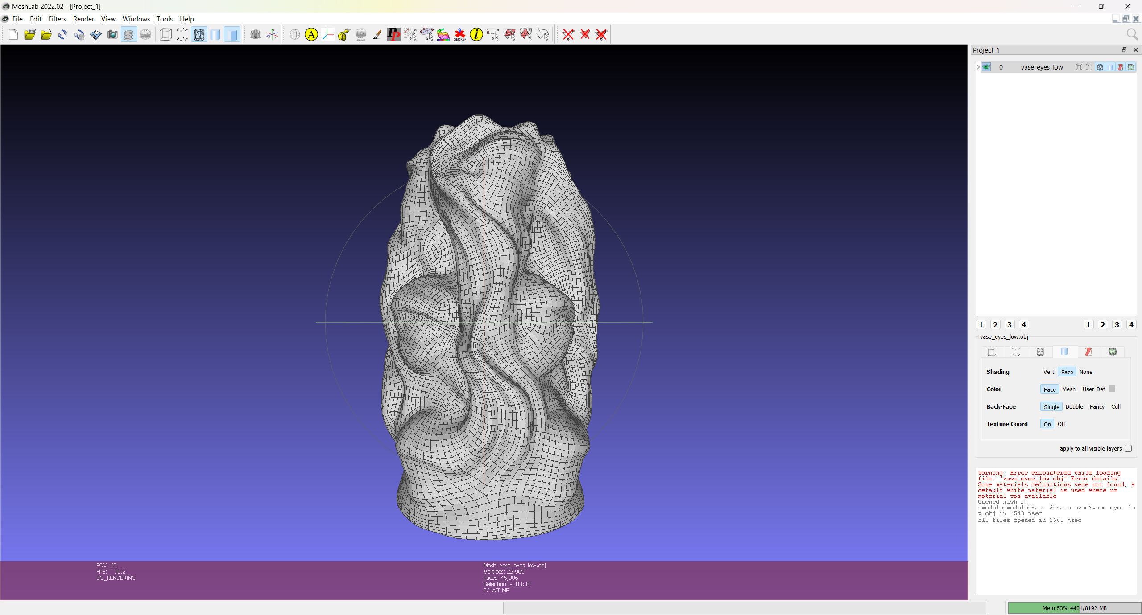1142x615 pixels.
Task: Set Shading to Vert
Action: tap(1048, 372)
